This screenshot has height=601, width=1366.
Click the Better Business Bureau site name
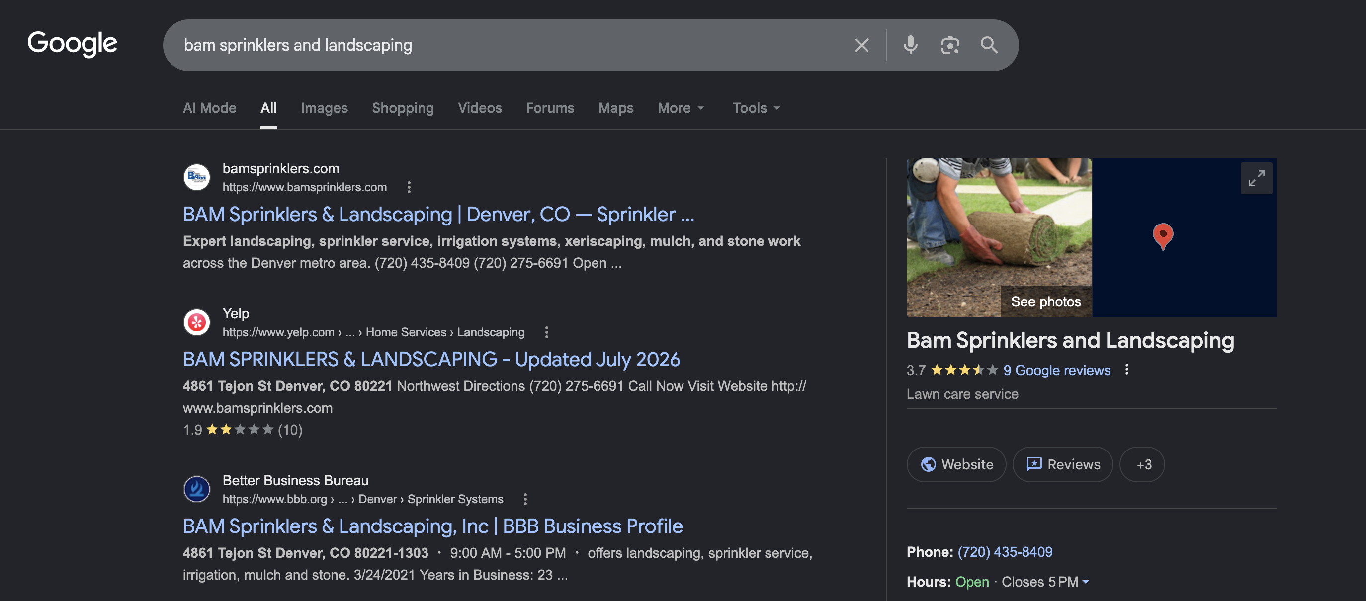(295, 481)
